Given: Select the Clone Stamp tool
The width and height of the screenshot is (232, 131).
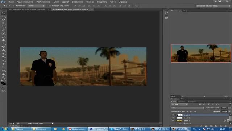Looking at the screenshot, I should 3,40.
